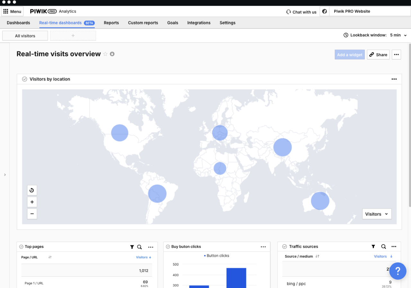Zoom in on the map
Screen dimensions: 411x288
32,202
